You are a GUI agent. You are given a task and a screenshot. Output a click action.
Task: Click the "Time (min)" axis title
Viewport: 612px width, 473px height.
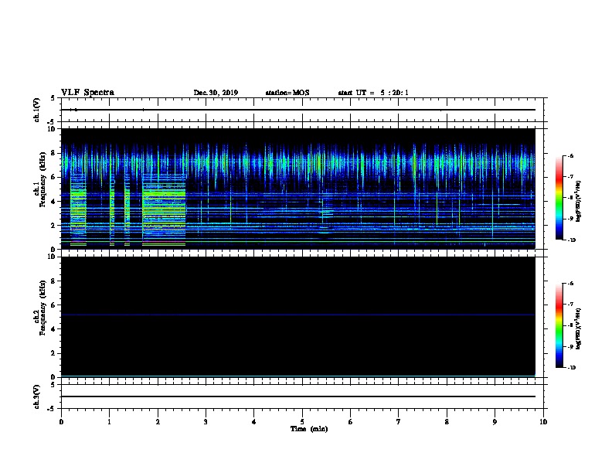(x=309, y=429)
